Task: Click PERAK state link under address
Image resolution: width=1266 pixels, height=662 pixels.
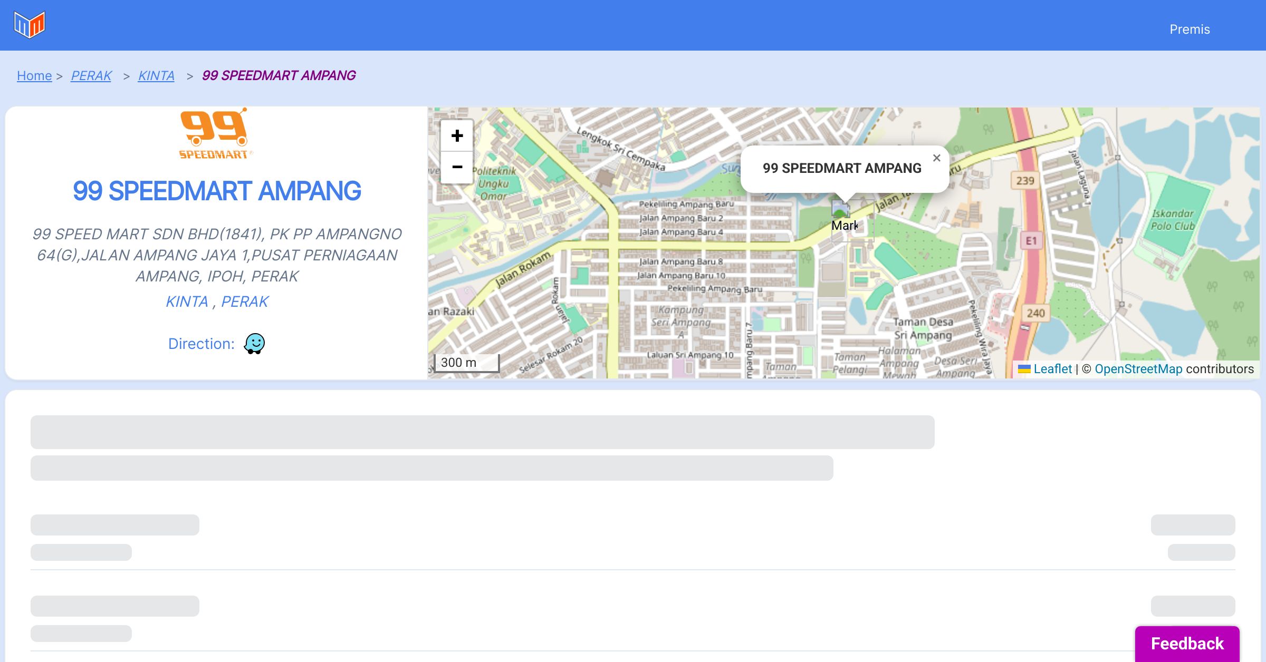Action: [245, 301]
